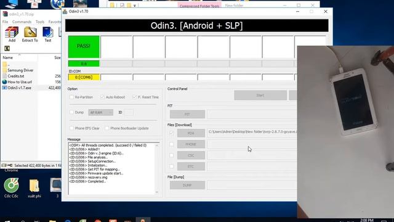Click the green PASS! status box
394x222 pixels.
coord(84,47)
